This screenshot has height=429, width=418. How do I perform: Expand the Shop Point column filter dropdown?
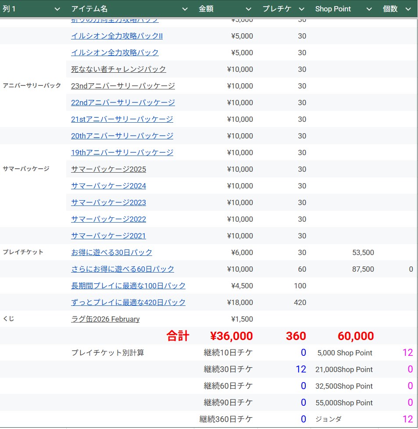tap(368, 9)
